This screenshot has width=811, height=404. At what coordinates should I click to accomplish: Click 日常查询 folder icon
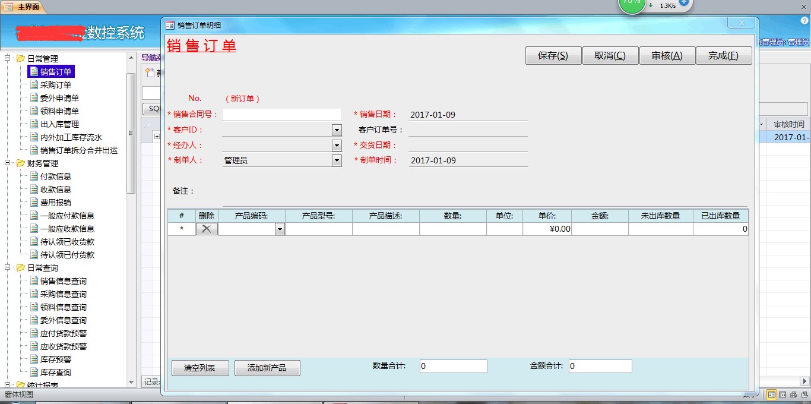point(21,268)
